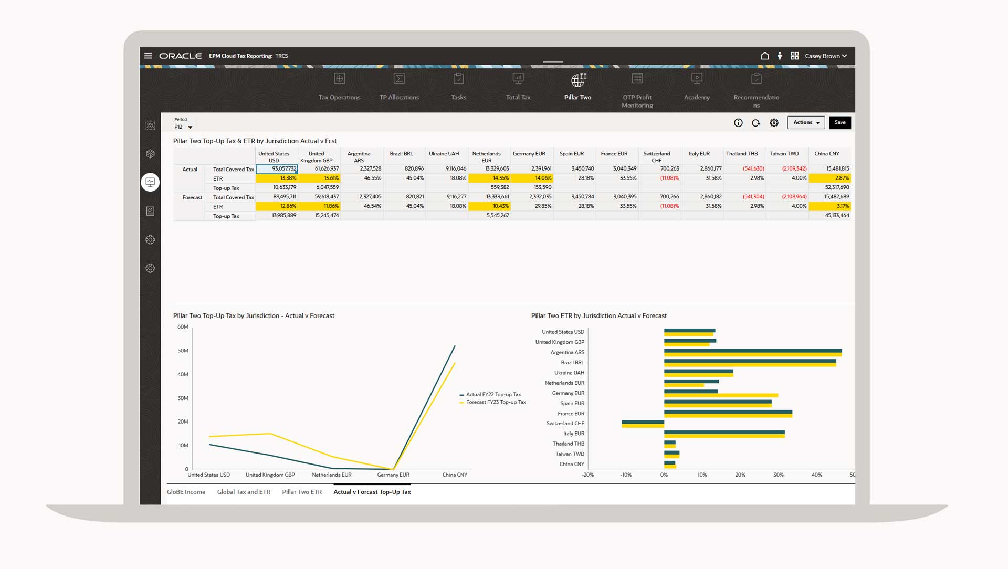Open the Tasks clipboard icon
The height and width of the screenshot is (569, 1008).
[x=458, y=79]
